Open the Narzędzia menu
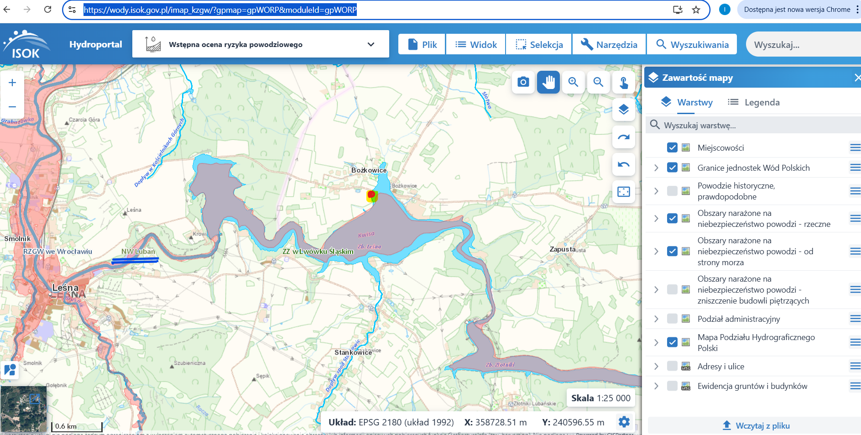Image resolution: width=861 pixels, height=435 pixels. tap(609, 44)
